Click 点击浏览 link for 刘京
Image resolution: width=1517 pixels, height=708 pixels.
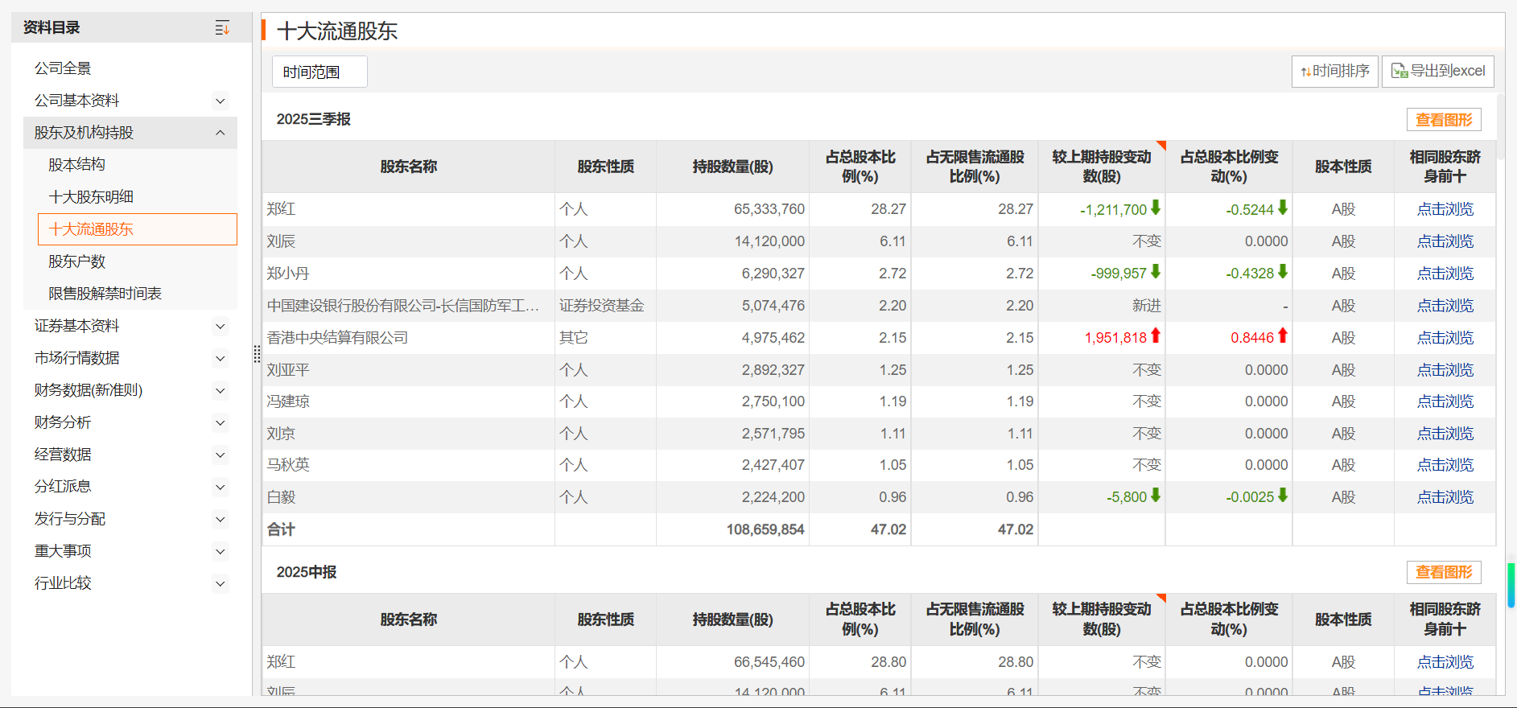1445,434
